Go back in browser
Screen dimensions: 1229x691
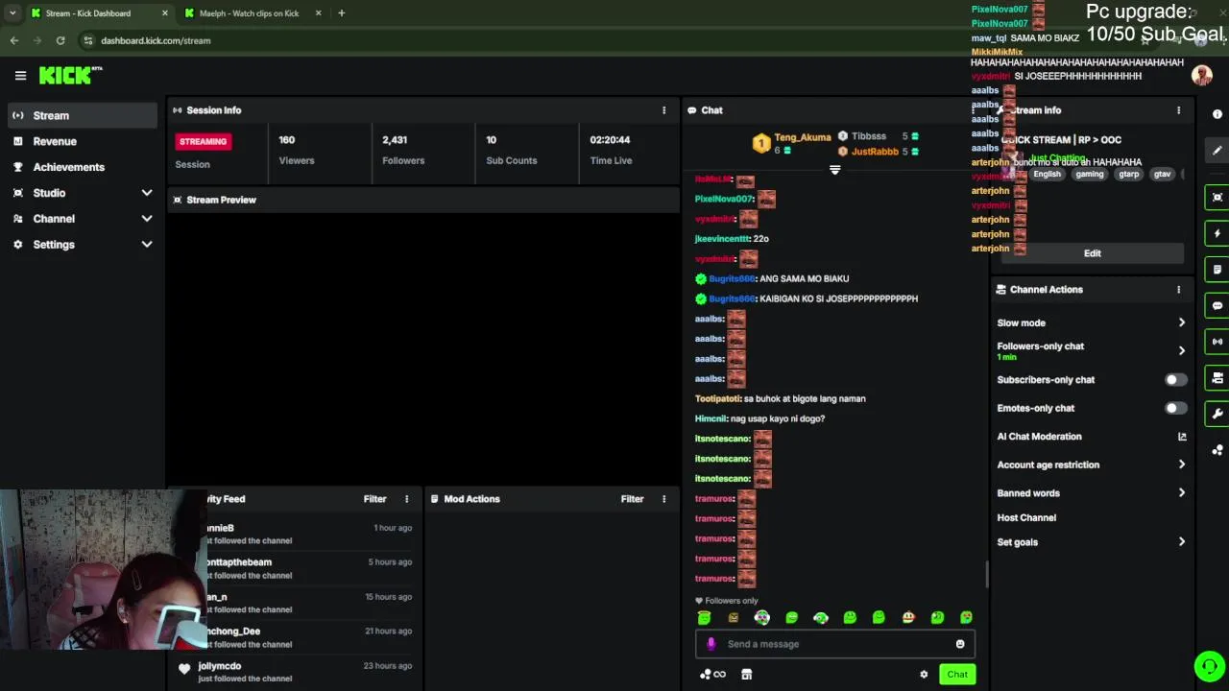pos(14,40)
